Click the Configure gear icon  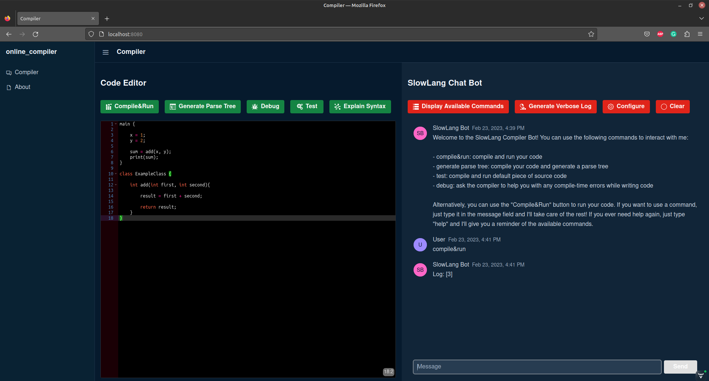[x=611, y=107]
